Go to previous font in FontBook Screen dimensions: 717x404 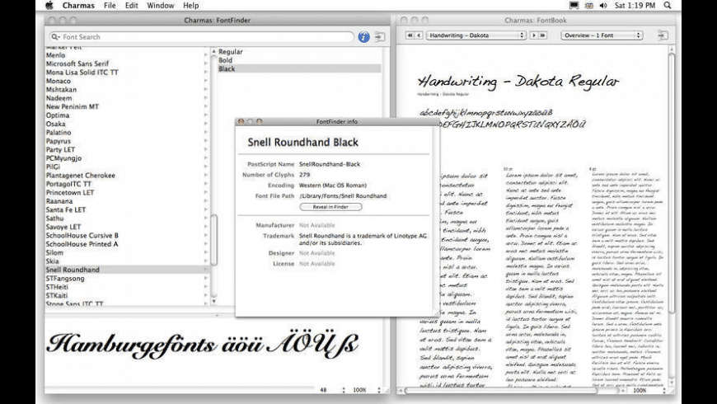pyautogui.click(x=419, y=35)
